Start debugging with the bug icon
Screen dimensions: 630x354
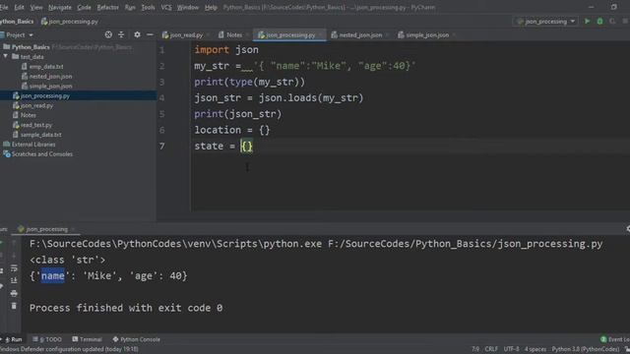[x=599, y=22]
